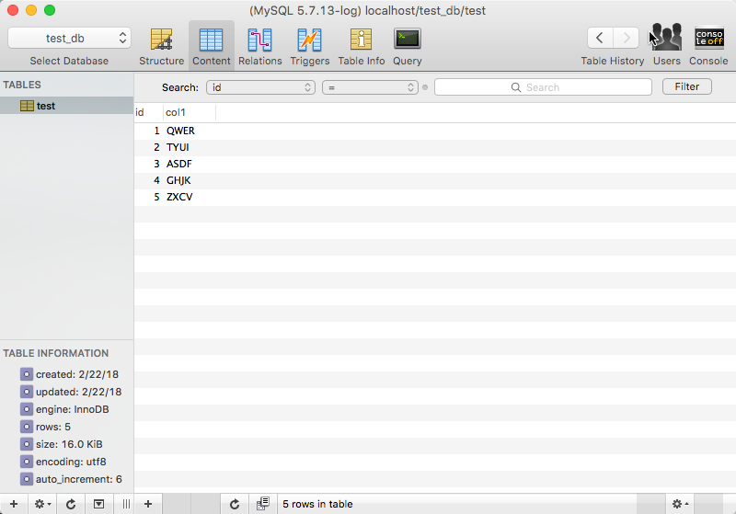
Task: Select the row containing ASDF
Action: pyautogui.click(x=434, y=164)
